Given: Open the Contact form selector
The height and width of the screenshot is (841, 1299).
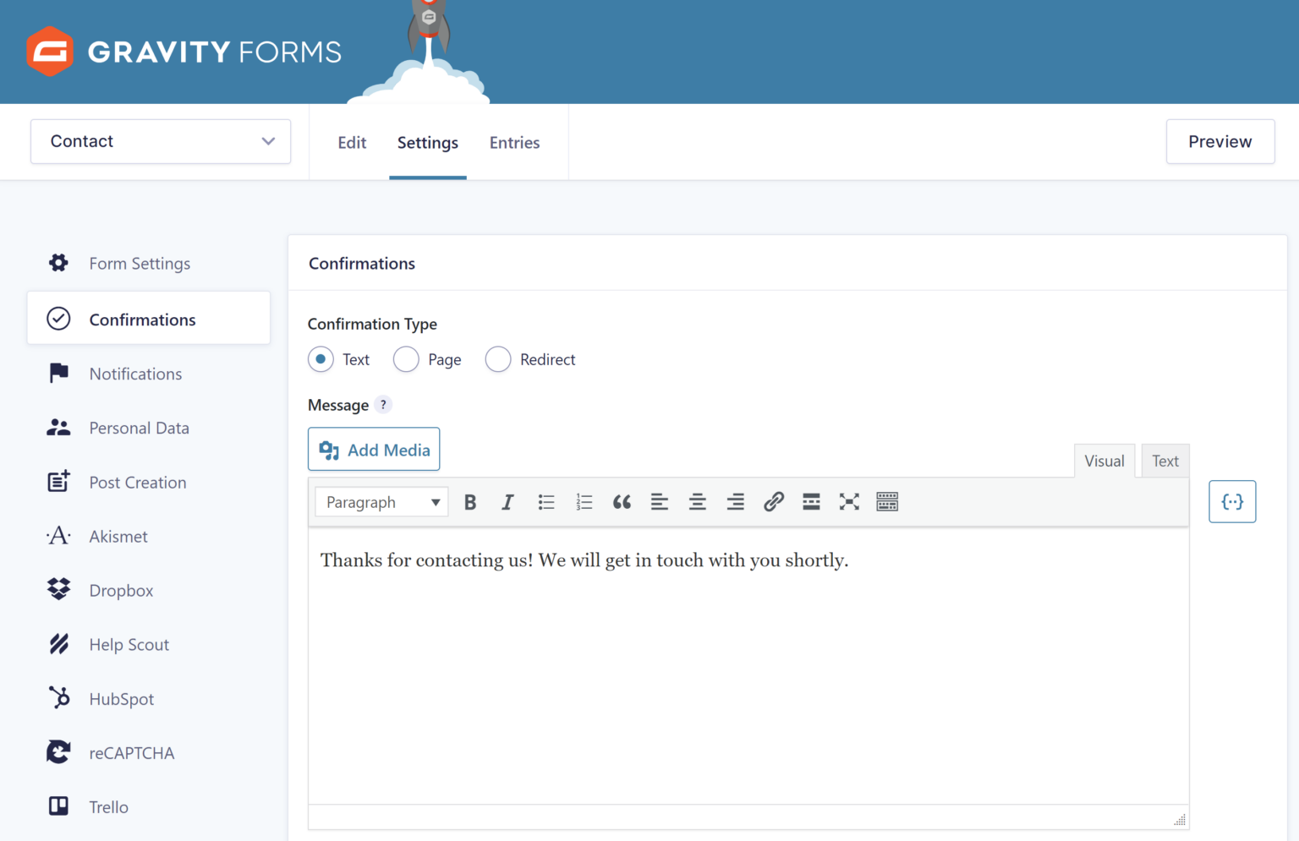Looking at the screenshot, I should click(x=160, y=141).
